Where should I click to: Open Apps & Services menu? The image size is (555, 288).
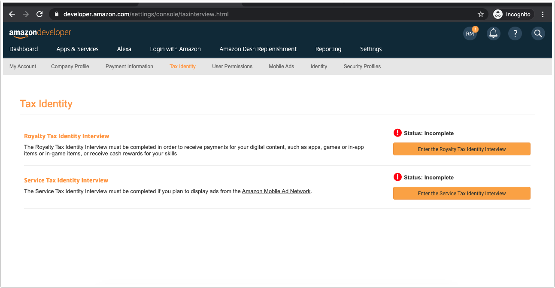pyautogui.click(x=78, y=49)
